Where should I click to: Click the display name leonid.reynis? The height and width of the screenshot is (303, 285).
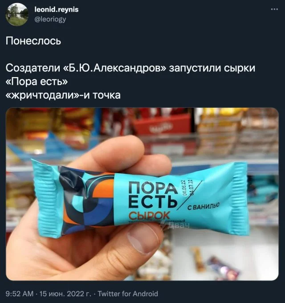(57, 9)
